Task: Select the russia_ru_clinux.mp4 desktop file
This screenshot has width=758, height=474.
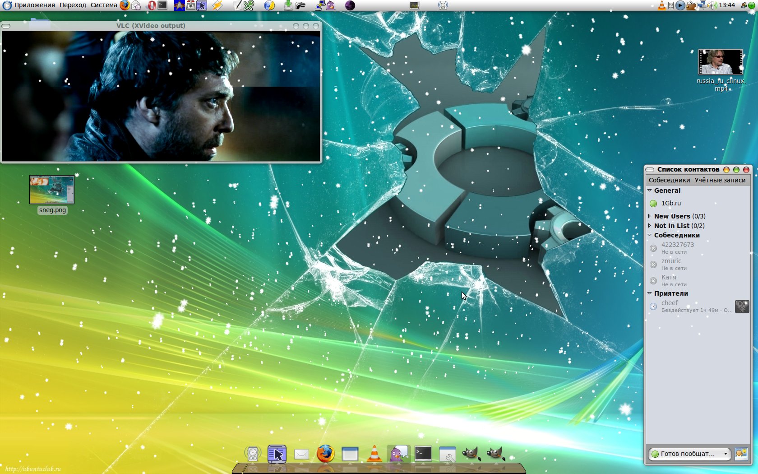Action: (721, 70)
